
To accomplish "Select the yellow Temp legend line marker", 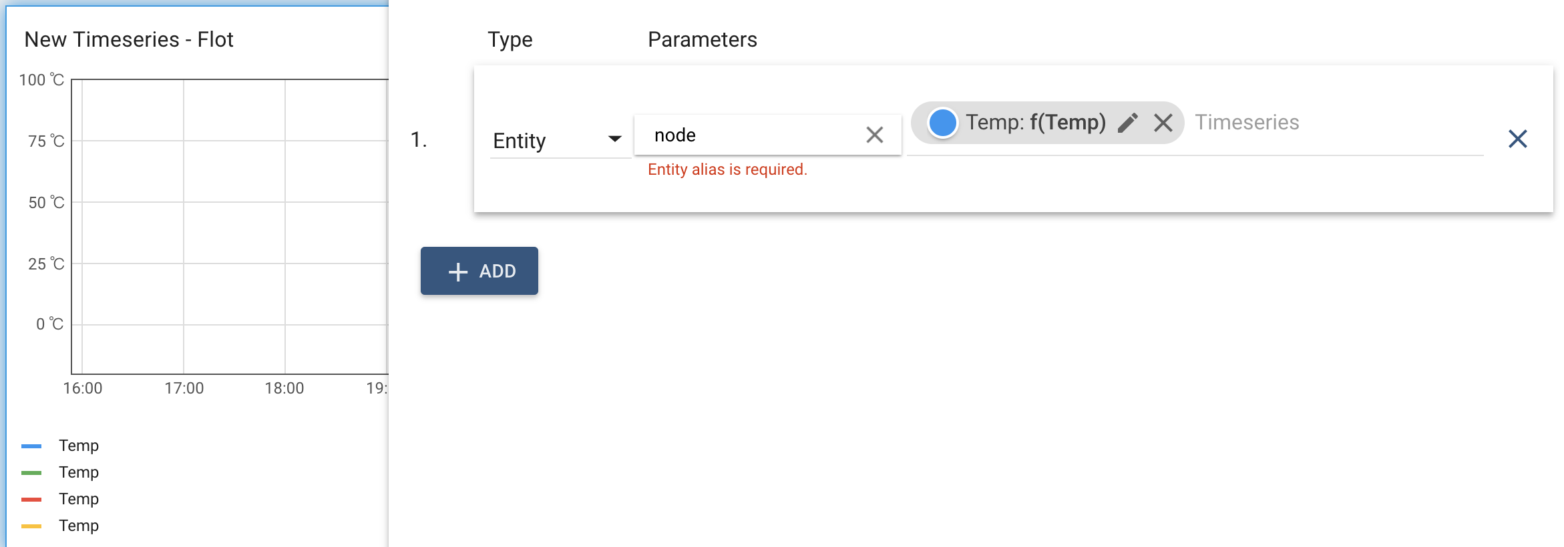I will click(x=31, y=525).
